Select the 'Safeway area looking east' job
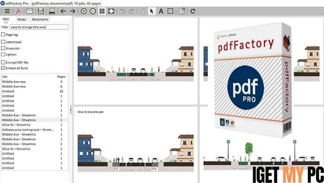 [x=35, y=130]
